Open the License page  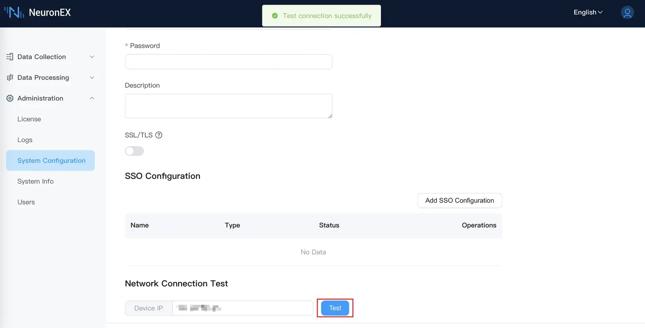coord(29,119)
